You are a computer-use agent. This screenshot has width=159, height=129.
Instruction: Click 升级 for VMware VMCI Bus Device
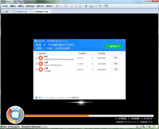115,64
